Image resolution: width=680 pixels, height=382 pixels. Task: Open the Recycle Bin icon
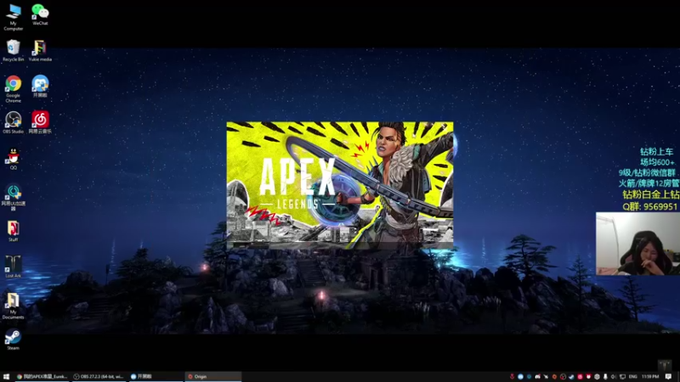pyautogui.click(x=13, y=50)
